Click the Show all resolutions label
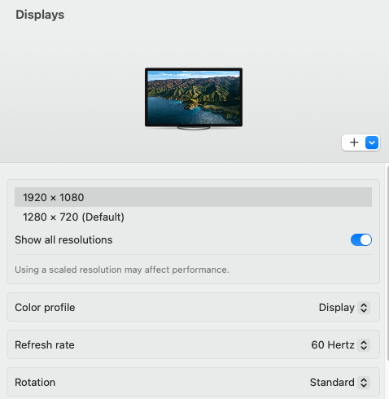This screenshot has height=399, width=389. click(63, 240)
